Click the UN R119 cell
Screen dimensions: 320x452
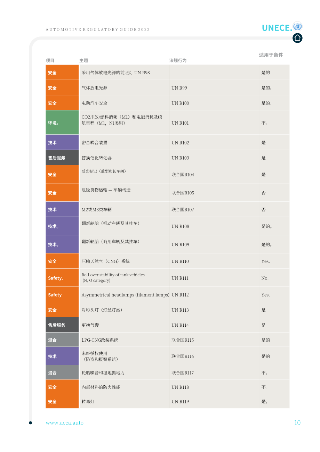(214, 401)
